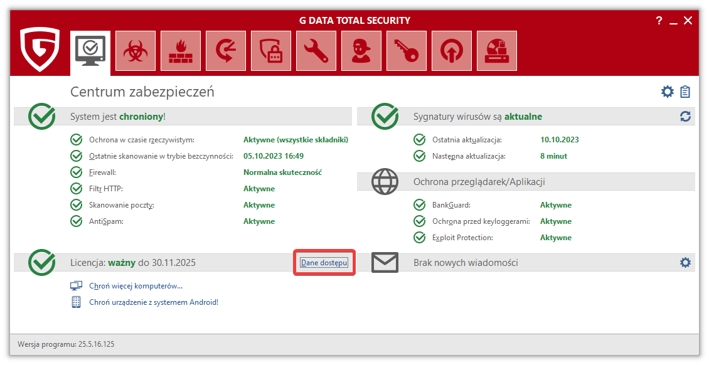Open the Password Manager shield-lock tab

[271, 51]
